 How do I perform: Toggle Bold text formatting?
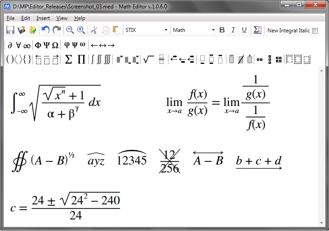click(222, 30)
